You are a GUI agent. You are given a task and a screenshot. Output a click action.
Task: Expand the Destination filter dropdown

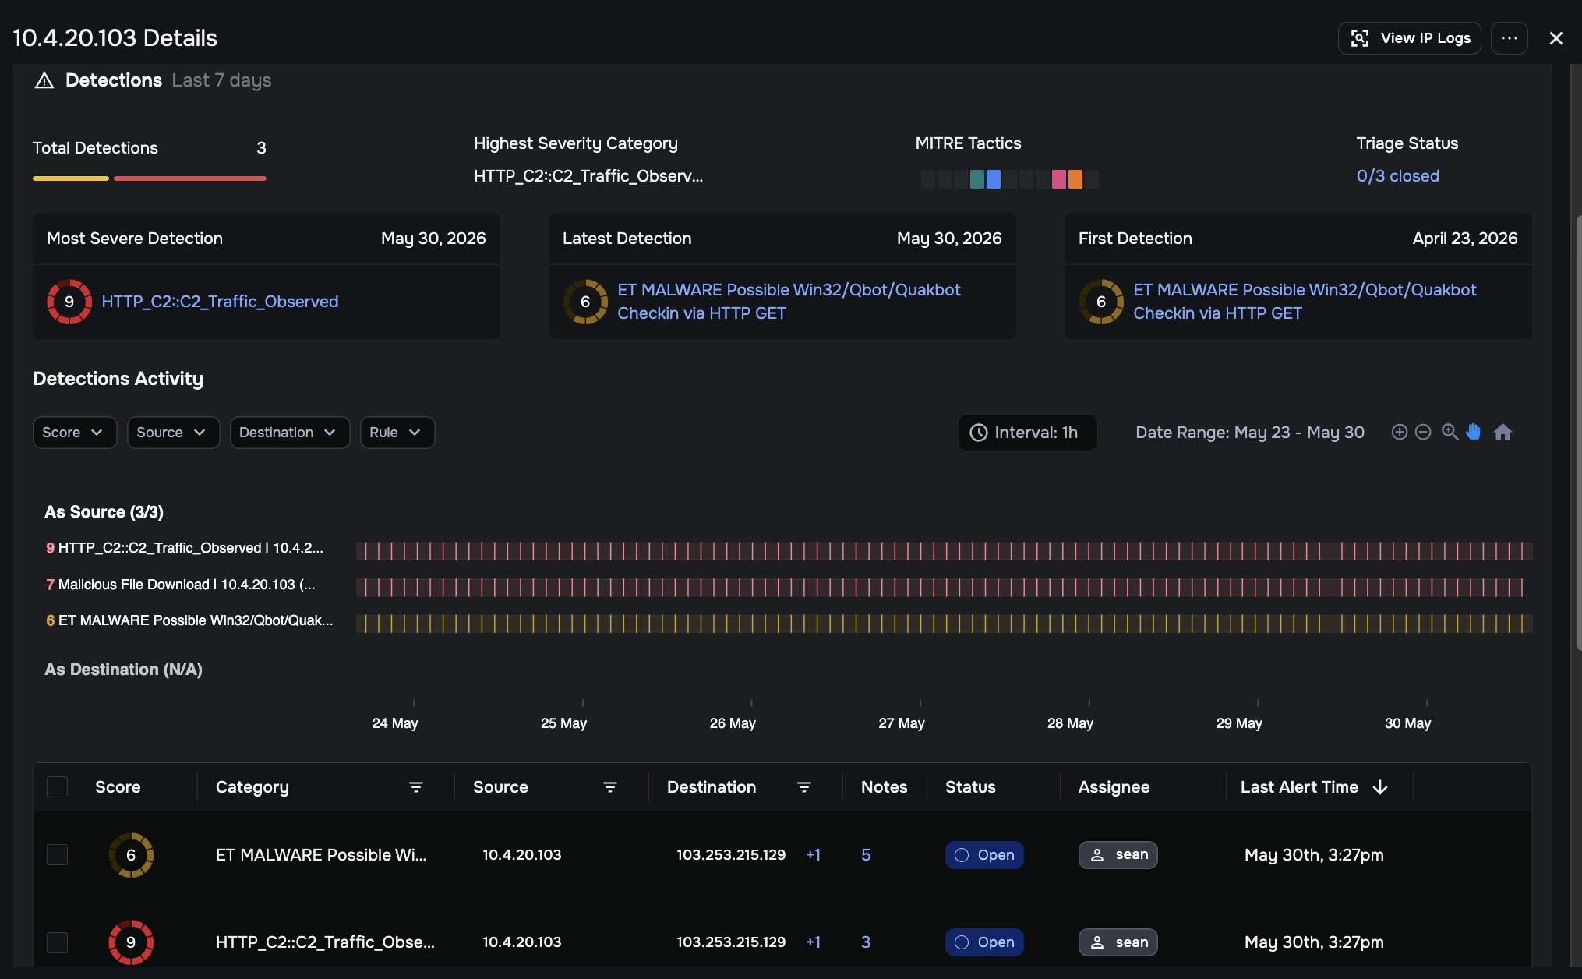point(289,433)
